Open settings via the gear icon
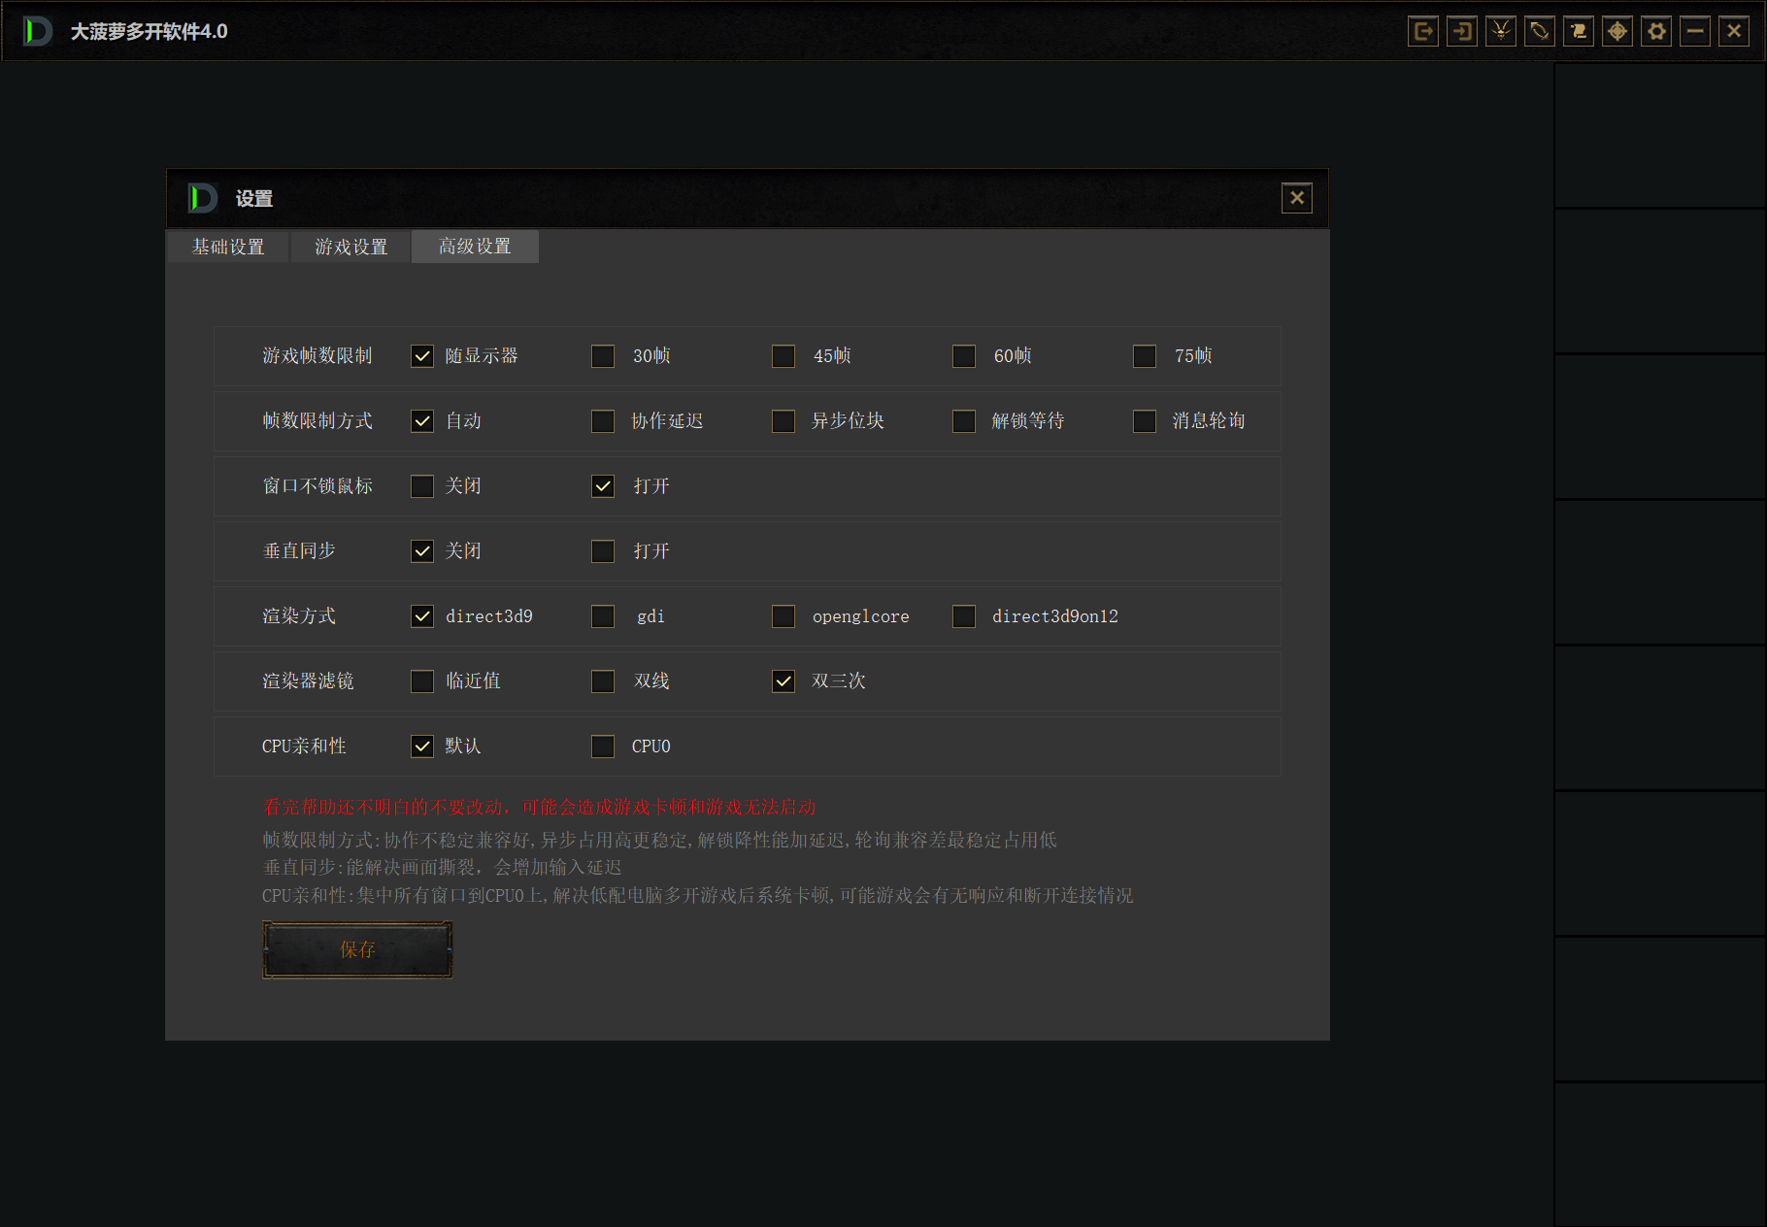1767x1227 pixels. click(x=1656, y=31)
